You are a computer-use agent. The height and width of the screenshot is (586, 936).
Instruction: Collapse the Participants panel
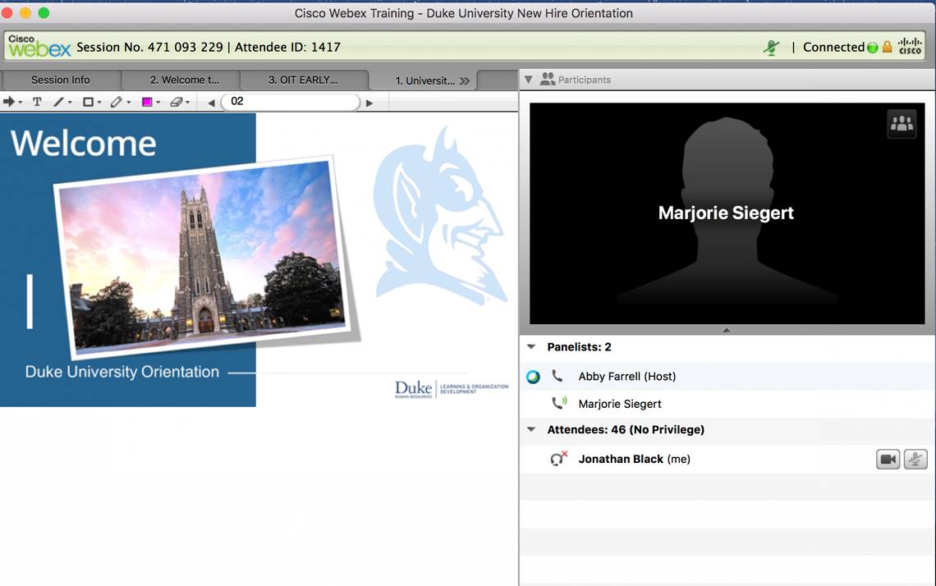click(x=528, y=80)
